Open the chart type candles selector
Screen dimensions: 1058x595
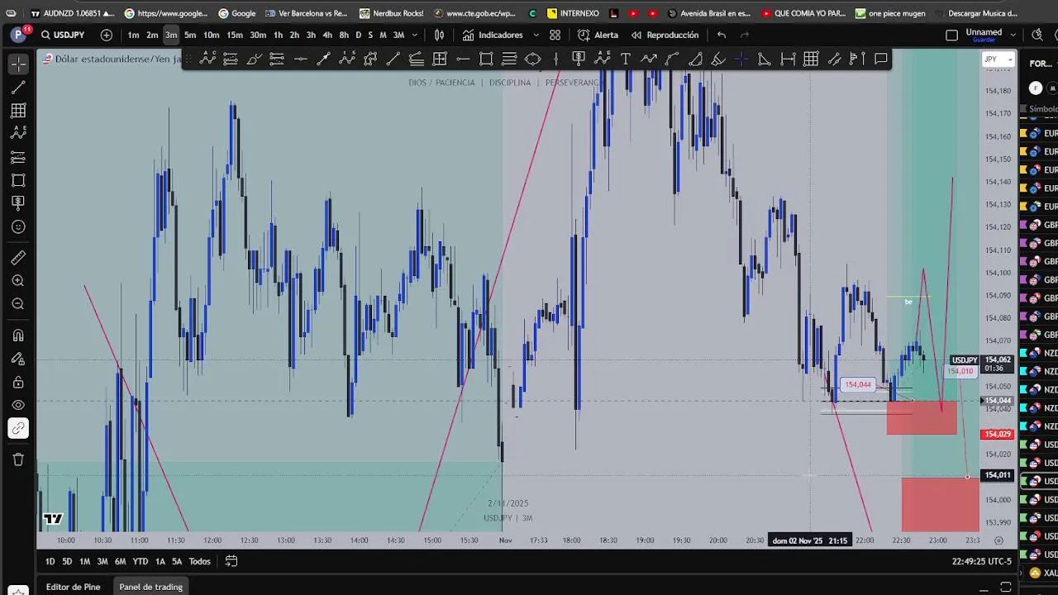440,35
